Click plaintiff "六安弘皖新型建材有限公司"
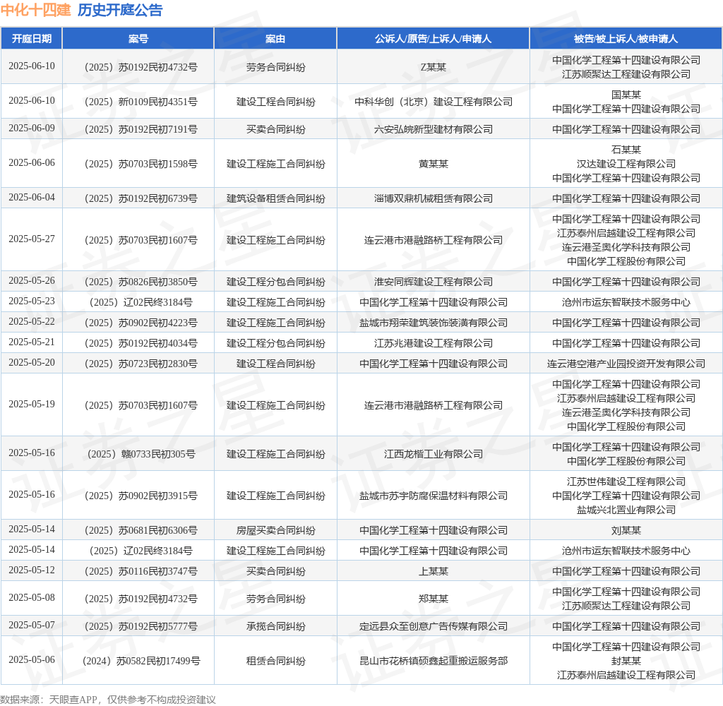The width and height of the screenshot is (723, 706). pyautogui.click(x=434, y=130)
